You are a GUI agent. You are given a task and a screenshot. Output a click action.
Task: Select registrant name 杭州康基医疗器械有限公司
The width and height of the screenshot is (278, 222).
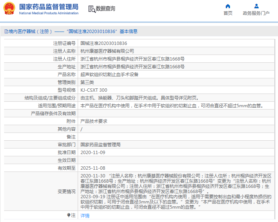pyautogui.click(x=107, y=51)
